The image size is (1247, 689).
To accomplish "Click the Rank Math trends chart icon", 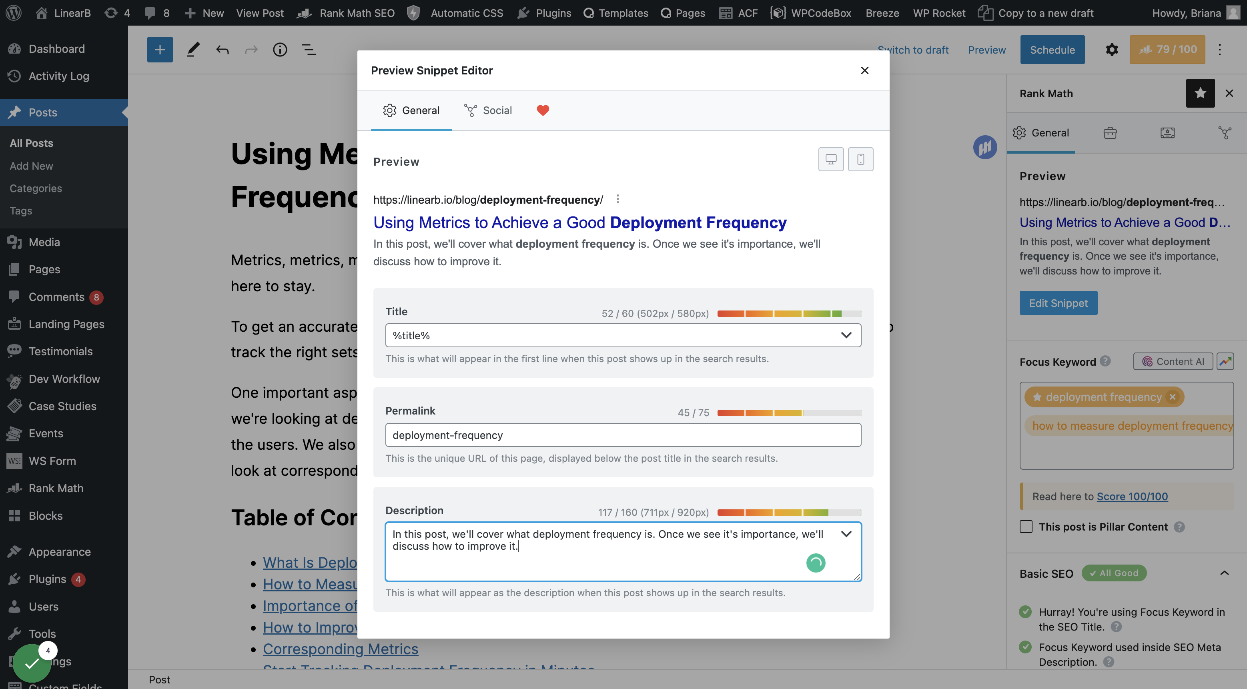I will pyautogui.click(x=1225, y=361).
